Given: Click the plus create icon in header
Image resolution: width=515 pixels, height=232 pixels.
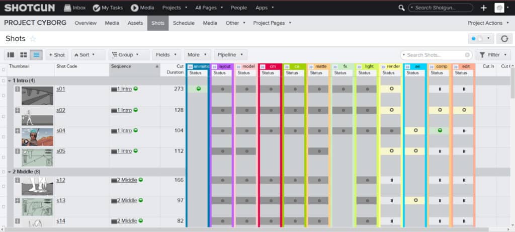Looking at the screenshot, I should [x=483, y=8].
